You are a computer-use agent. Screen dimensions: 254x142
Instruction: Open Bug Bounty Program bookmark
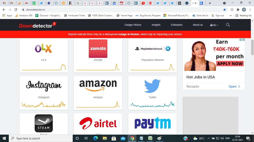pyautogui.click(x=148, y=16)
